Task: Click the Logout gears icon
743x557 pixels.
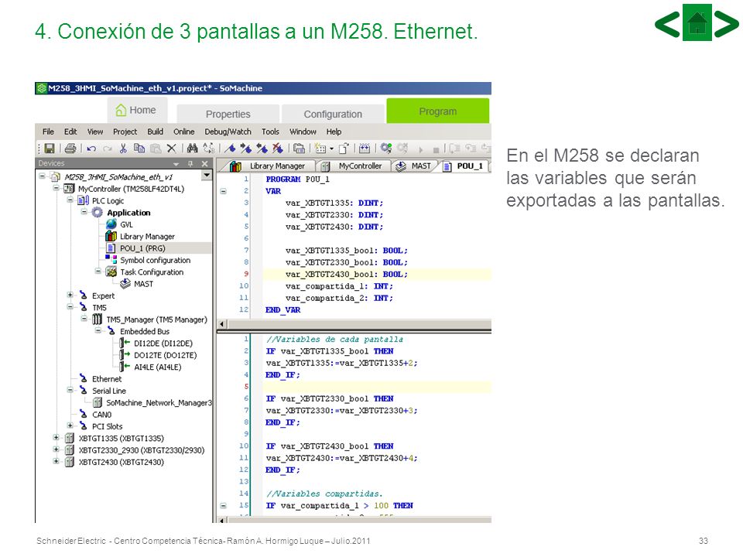Action: (402, 149)
